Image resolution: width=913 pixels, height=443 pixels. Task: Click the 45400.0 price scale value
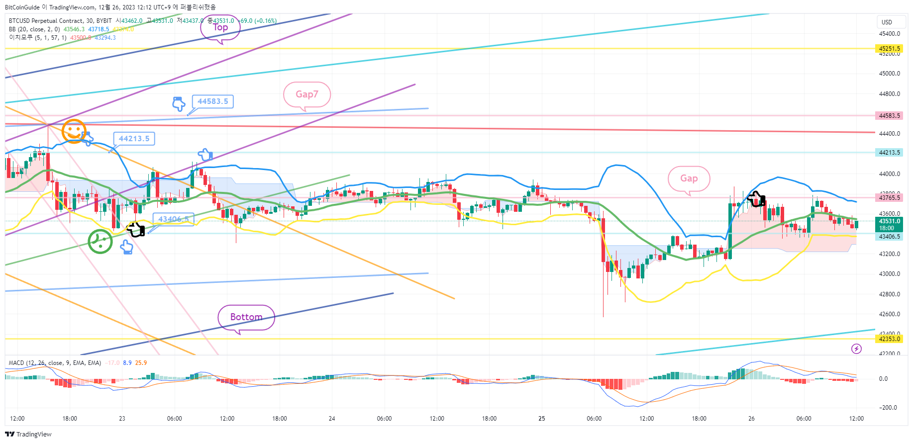[890, 34]
